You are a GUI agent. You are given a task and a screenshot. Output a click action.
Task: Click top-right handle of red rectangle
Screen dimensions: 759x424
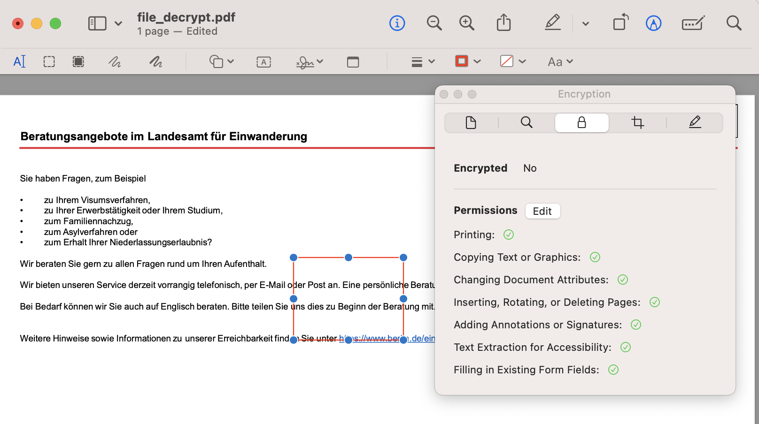point(403,257)
